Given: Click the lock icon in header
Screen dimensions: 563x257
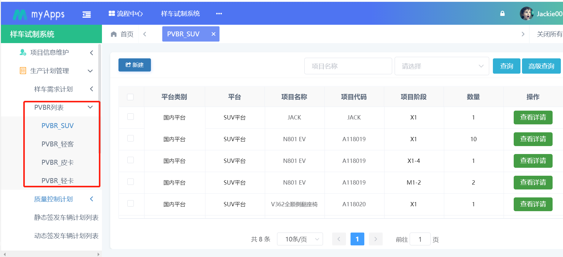Looking at the screenshot, I should [502, 13].
